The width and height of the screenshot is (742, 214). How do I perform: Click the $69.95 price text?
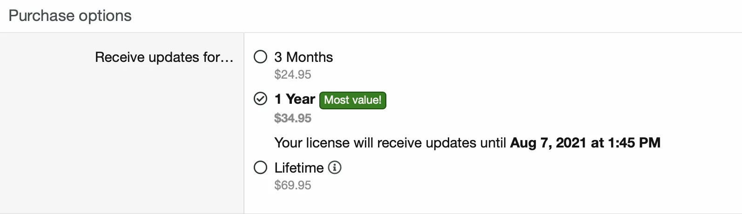[293, 185]
